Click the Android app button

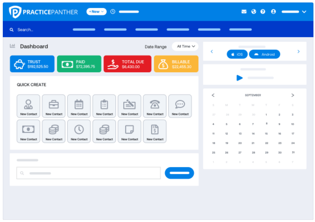[x=265, y=54]
